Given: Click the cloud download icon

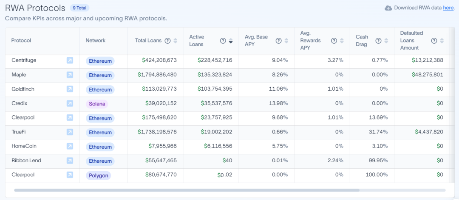Looking at the screenshot, I should click(388, 8).
